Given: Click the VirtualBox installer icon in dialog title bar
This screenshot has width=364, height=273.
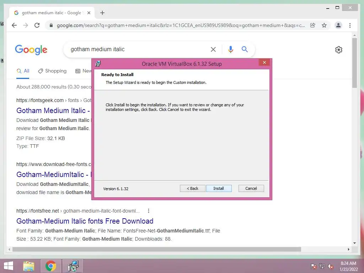Looking at the screenshot, I should pyautogui.click(x=98, y=64).
